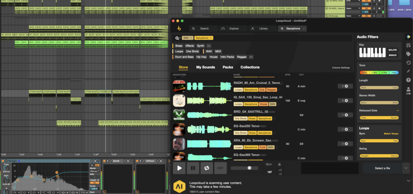Screen dimensions: 413x194
Task: Switch to the Search tab
Action: tap(203, 29)
